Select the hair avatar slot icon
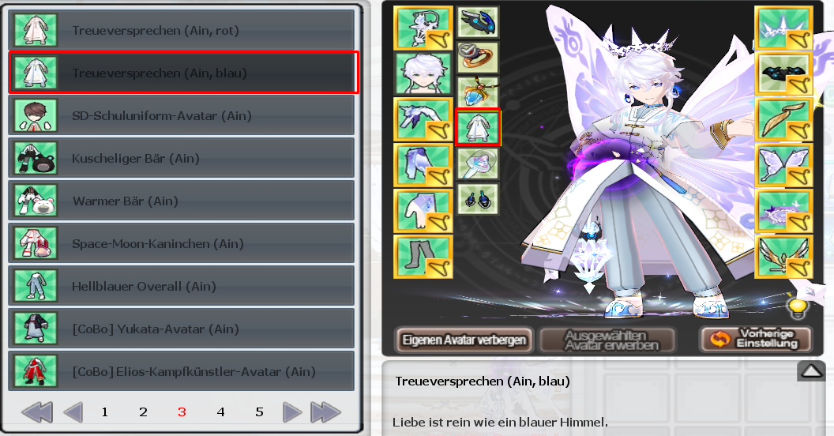This screenshot has width=834, height=436. pyautogui.click(x=423, y=74)
